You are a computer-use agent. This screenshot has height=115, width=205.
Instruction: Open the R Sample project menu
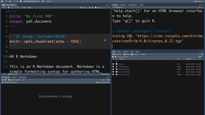(200, 1)
